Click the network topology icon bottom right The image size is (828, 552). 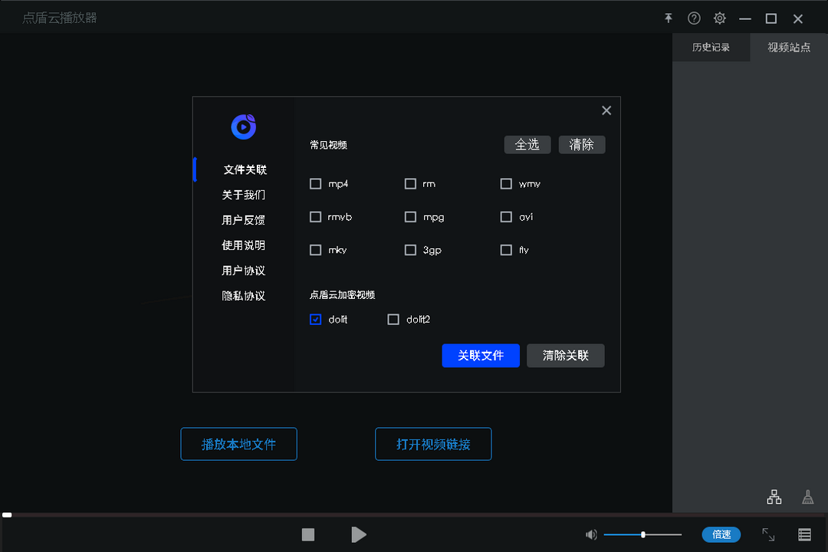coord(774,496)
